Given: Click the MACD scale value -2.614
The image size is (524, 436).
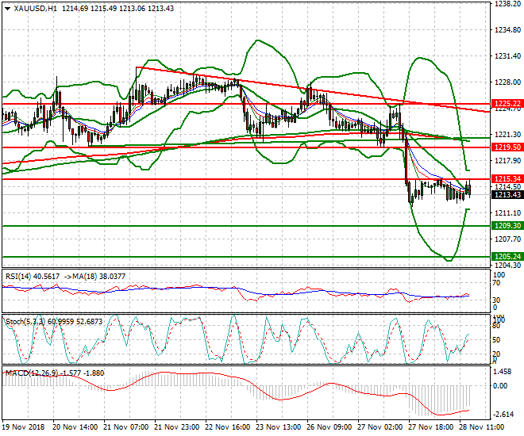Looking at the screenshot, I should click(x=503, y=415).
